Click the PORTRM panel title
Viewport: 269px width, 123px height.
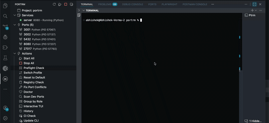tap(20, 4)
